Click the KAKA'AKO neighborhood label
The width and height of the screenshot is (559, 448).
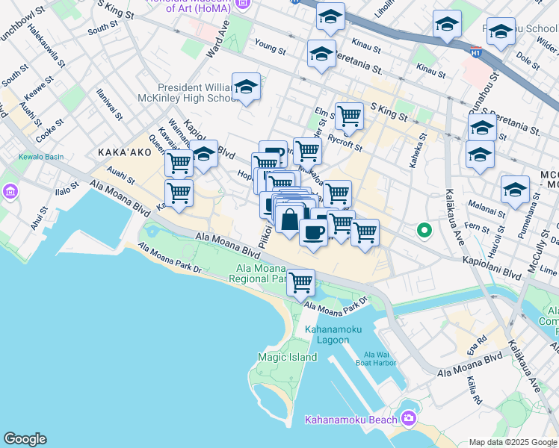click(125, 152)
